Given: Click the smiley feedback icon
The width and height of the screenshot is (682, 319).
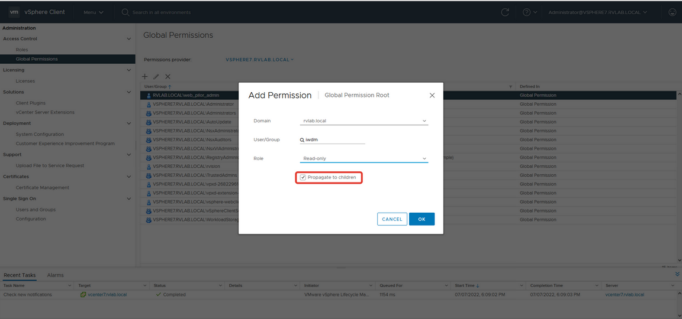Looking at the screenshot, I should 672,12.
